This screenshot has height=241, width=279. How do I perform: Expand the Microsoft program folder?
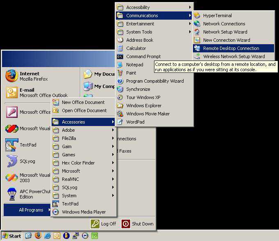(x=83, y=171)
